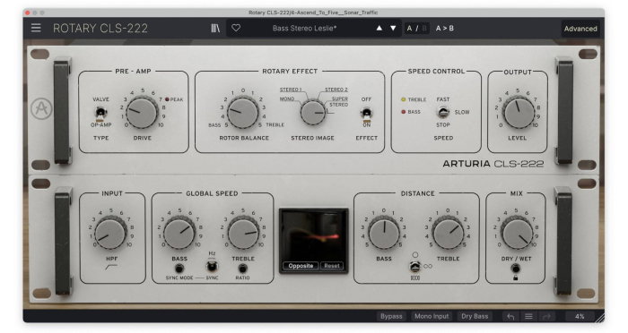This screenshot has height=333, width=628.
Task: Click the Global Speed Treble knob
Action: pyautogui.click(x=243, y=233)
